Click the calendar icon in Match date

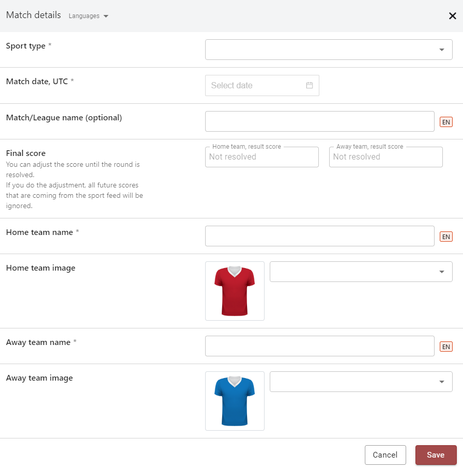coord(310,86)
